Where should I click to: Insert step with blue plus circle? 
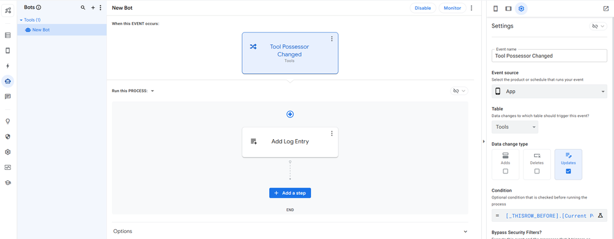(290, 114)
